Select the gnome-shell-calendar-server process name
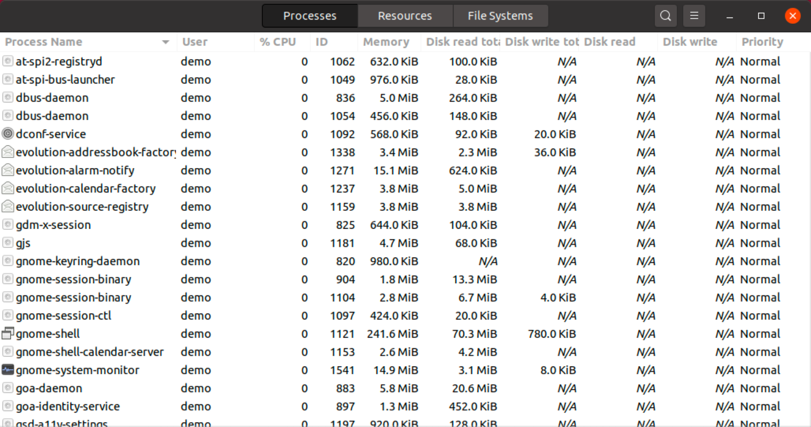The height and width of the screenshot is (427, 811). pyautogui.click(x=90, y=352)
